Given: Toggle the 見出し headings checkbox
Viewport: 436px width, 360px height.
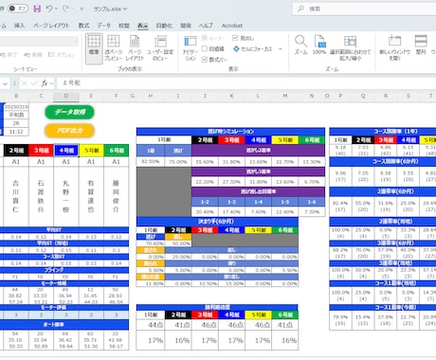Looking at the screenshot, I should click(x=235, y=38).
